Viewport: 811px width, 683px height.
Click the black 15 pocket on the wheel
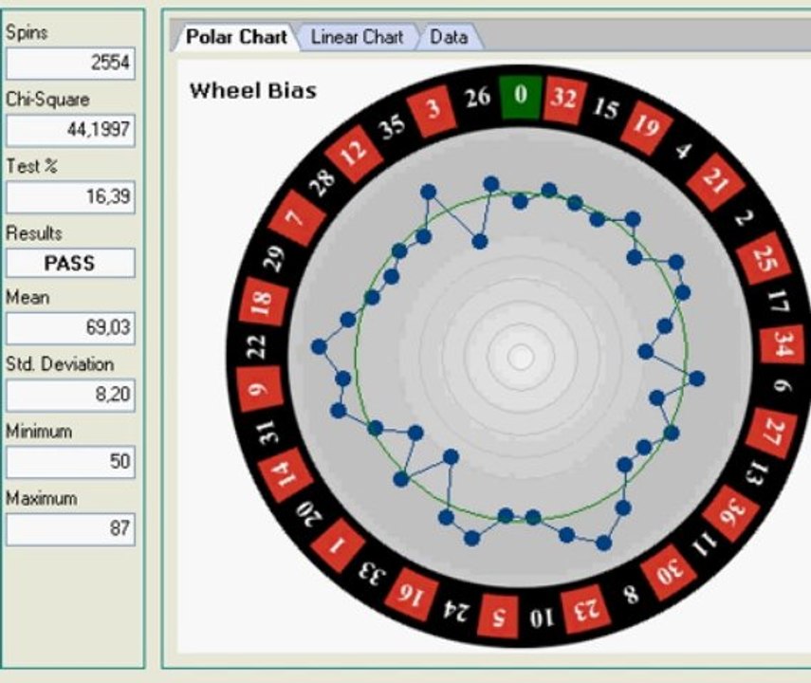(605, 109)
